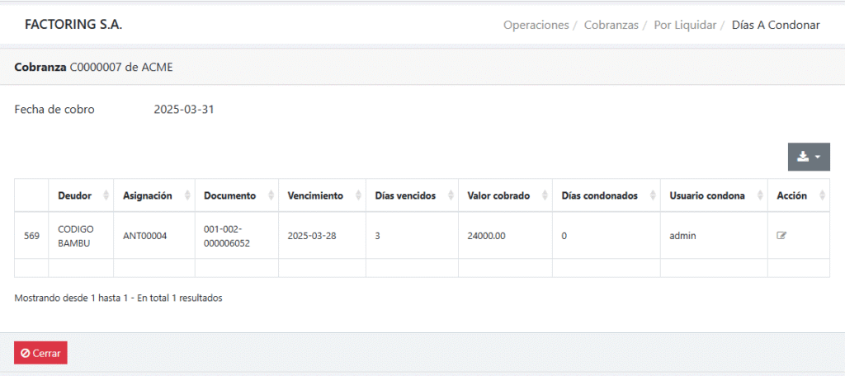Sort table by Documento column
This screenshot has height=376, width=845.
point(236,195)
